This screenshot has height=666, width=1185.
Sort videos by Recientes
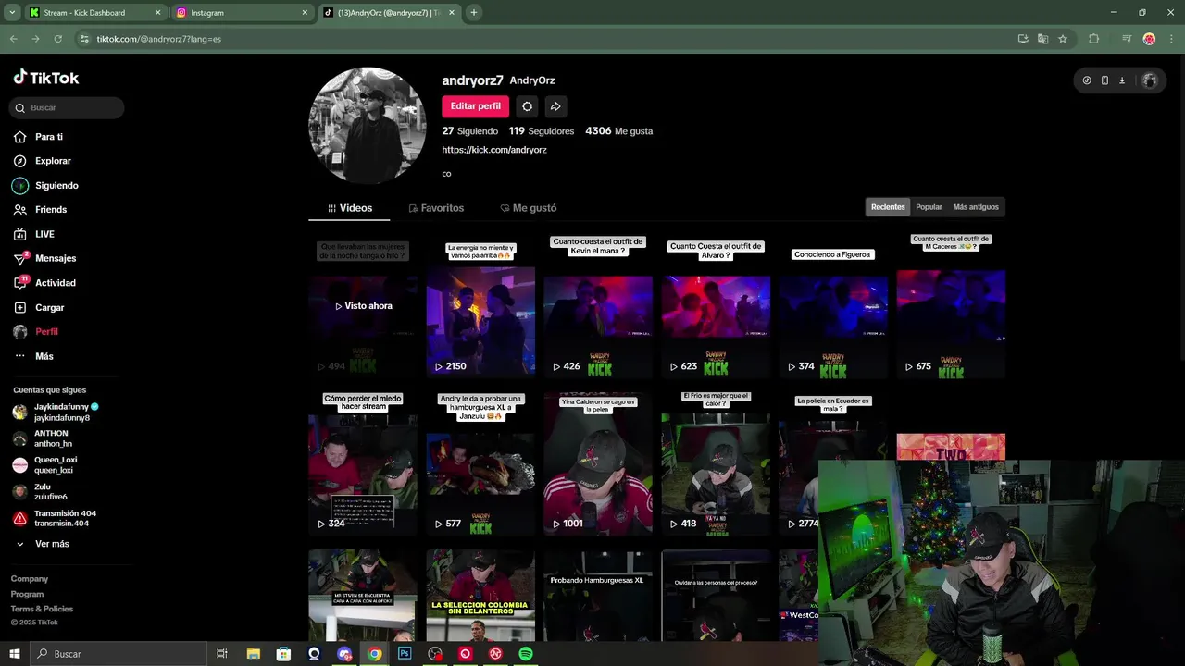tap(888, 207)
